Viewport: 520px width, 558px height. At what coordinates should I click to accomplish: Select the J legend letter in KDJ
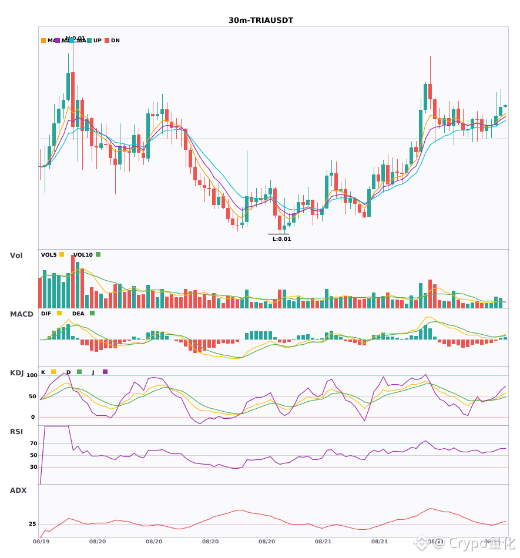93,372
